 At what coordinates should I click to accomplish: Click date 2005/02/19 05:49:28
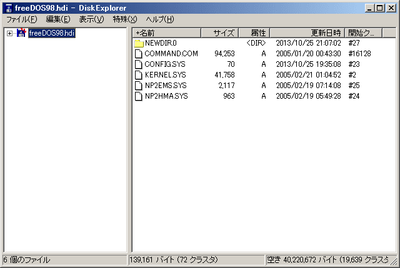(x=308, y=96)
